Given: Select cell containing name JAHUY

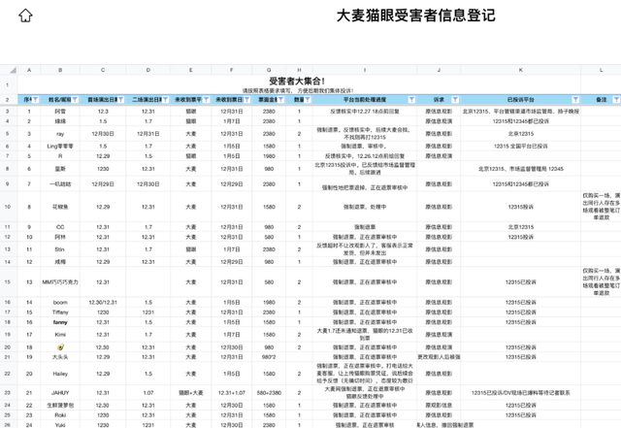Looking at the screenshot, I should 60,393.
